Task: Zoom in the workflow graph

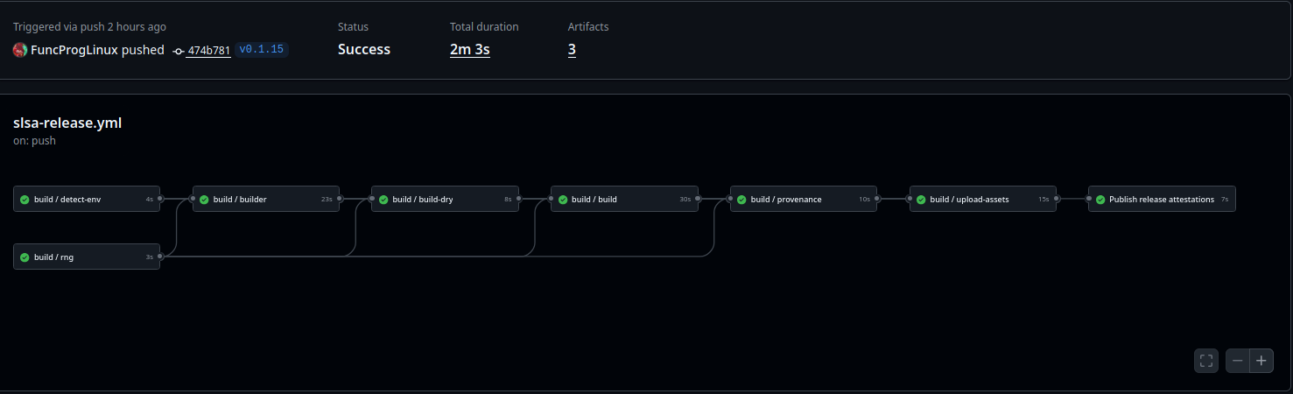Action: (x=1261, y=361)
